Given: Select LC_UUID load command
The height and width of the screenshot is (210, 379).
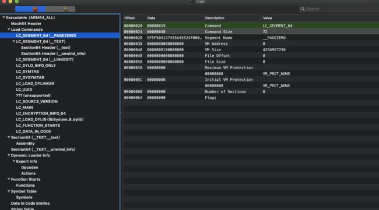Looking at the screenshot, I should click(24, 90).
